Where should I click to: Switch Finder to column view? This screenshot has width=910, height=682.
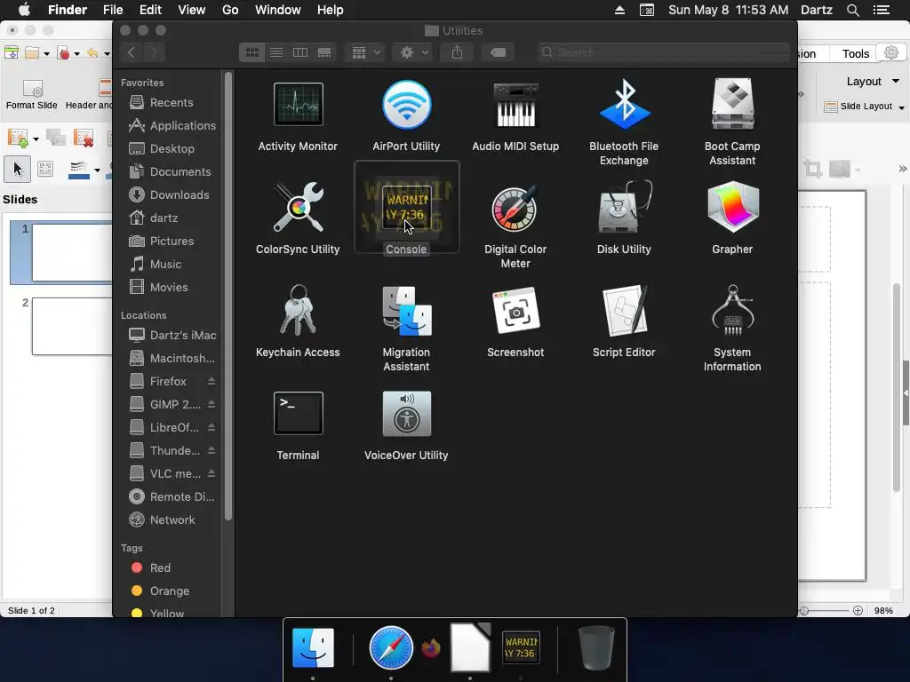pyautogui.click(x=300, y=52)
